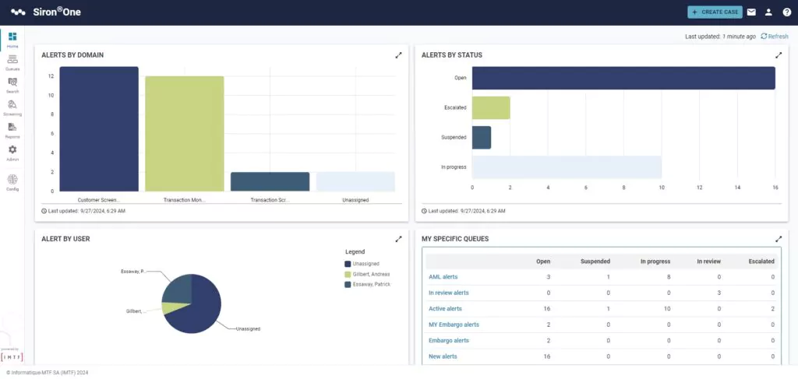The image size is (798, 379).
Task: Open the MY Embargo alerts queue
Action: (x=454, y=325)
